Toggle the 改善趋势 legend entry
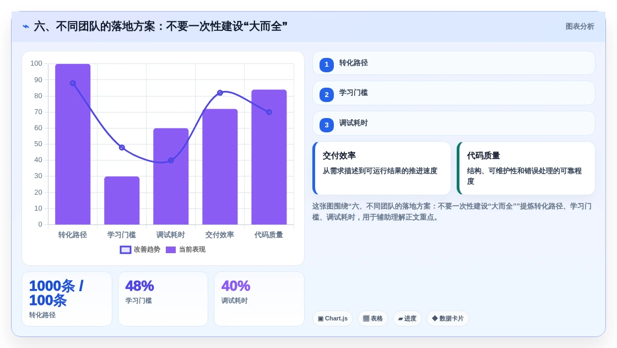This screenshot has width=617, height=348. click(140, 249)
